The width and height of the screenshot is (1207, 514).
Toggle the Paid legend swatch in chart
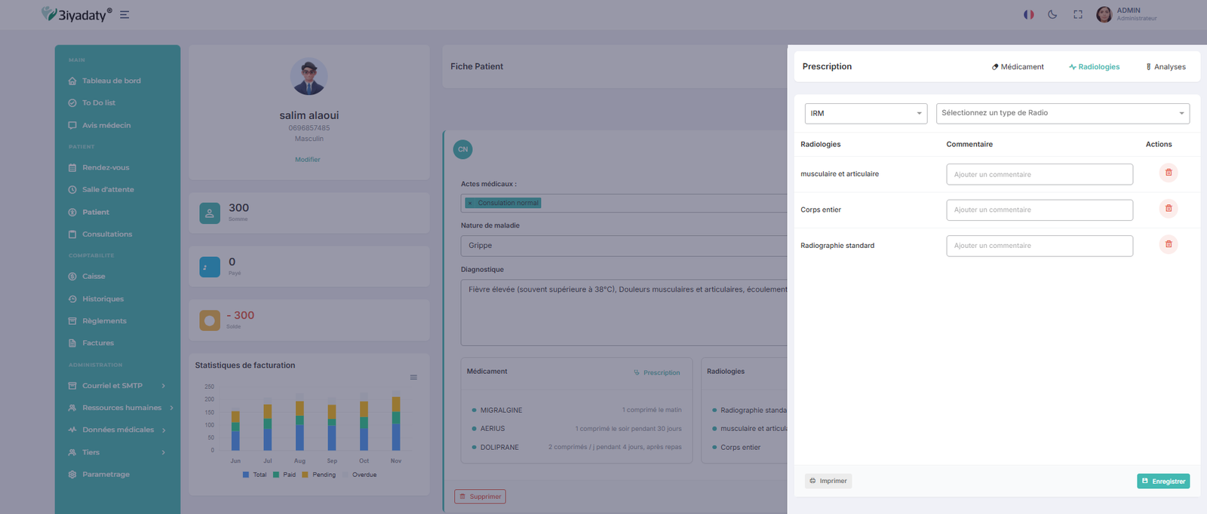[x=276, y=475]
